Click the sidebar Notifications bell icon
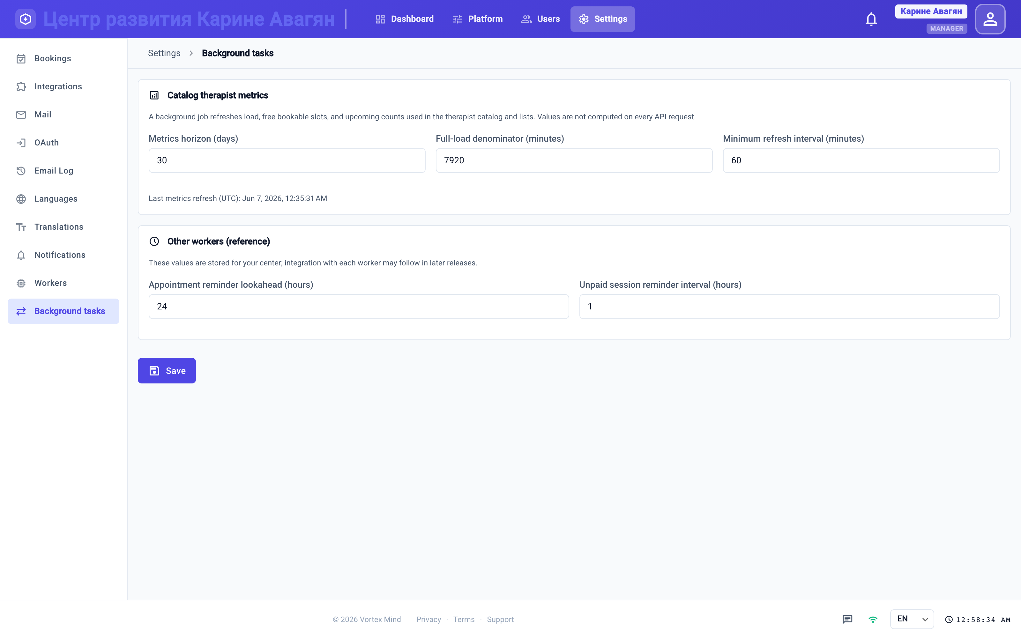This screenshot has width=1021, height=638. click(x=21, y=255)
